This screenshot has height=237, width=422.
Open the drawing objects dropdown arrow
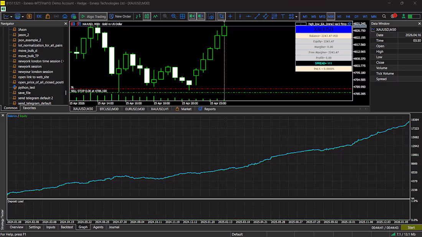click(296, 17)
